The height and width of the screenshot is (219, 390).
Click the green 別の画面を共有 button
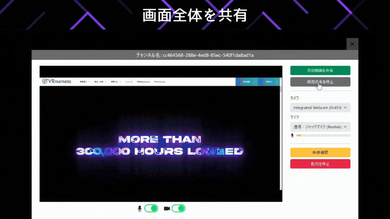[320, 70]
